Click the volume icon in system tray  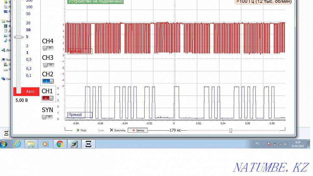pyautogui.click(x=285, y=144)
